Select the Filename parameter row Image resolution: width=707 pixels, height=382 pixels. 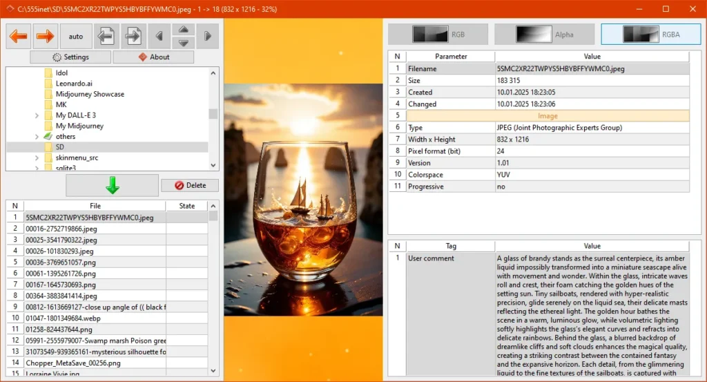click(539, 68)
